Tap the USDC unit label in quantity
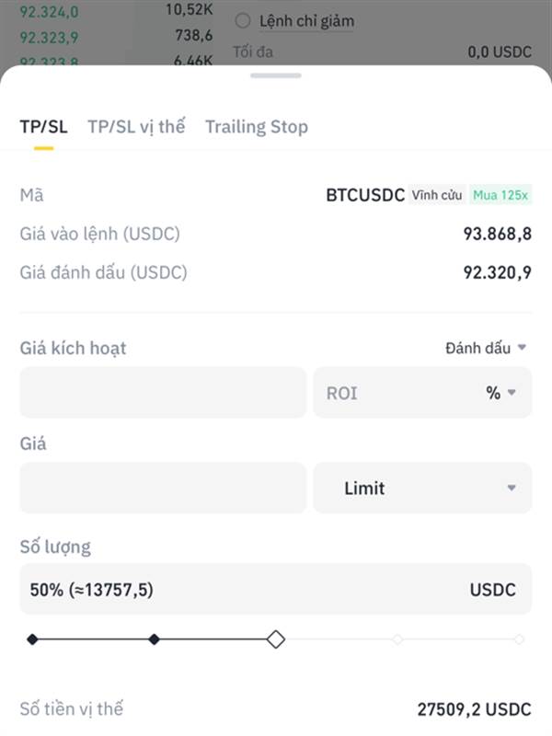Viewport: 552px width, 736px height. (x=493, y=590)
